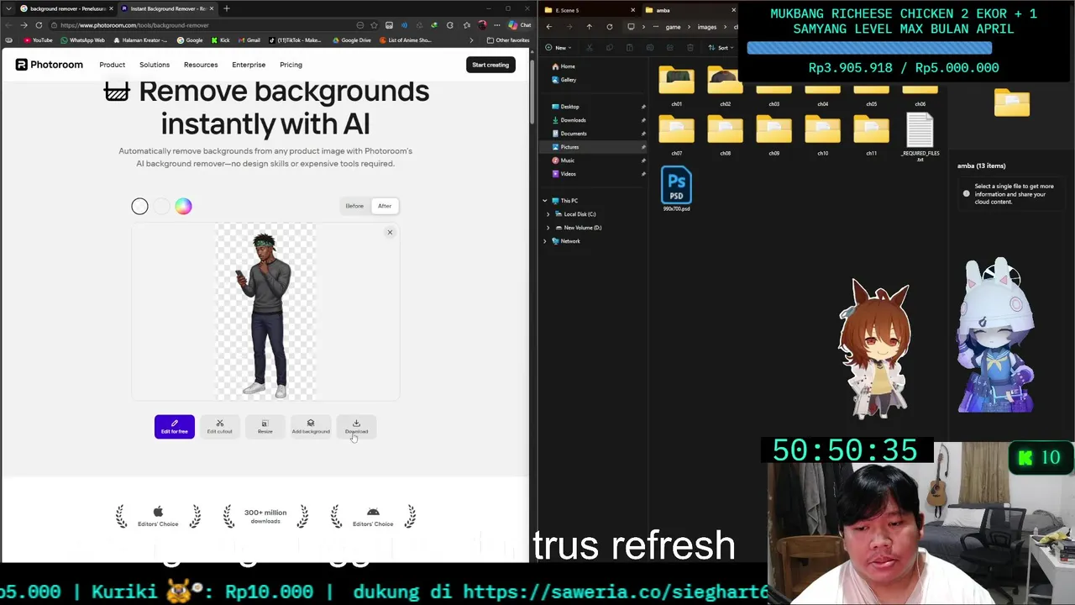Click game breadcrumb in Explorer path

pos(673,27)
